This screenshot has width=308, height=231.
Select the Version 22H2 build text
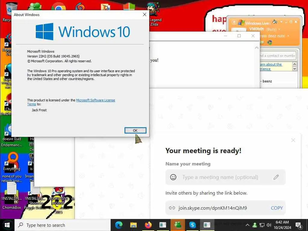tap(53, 56)
